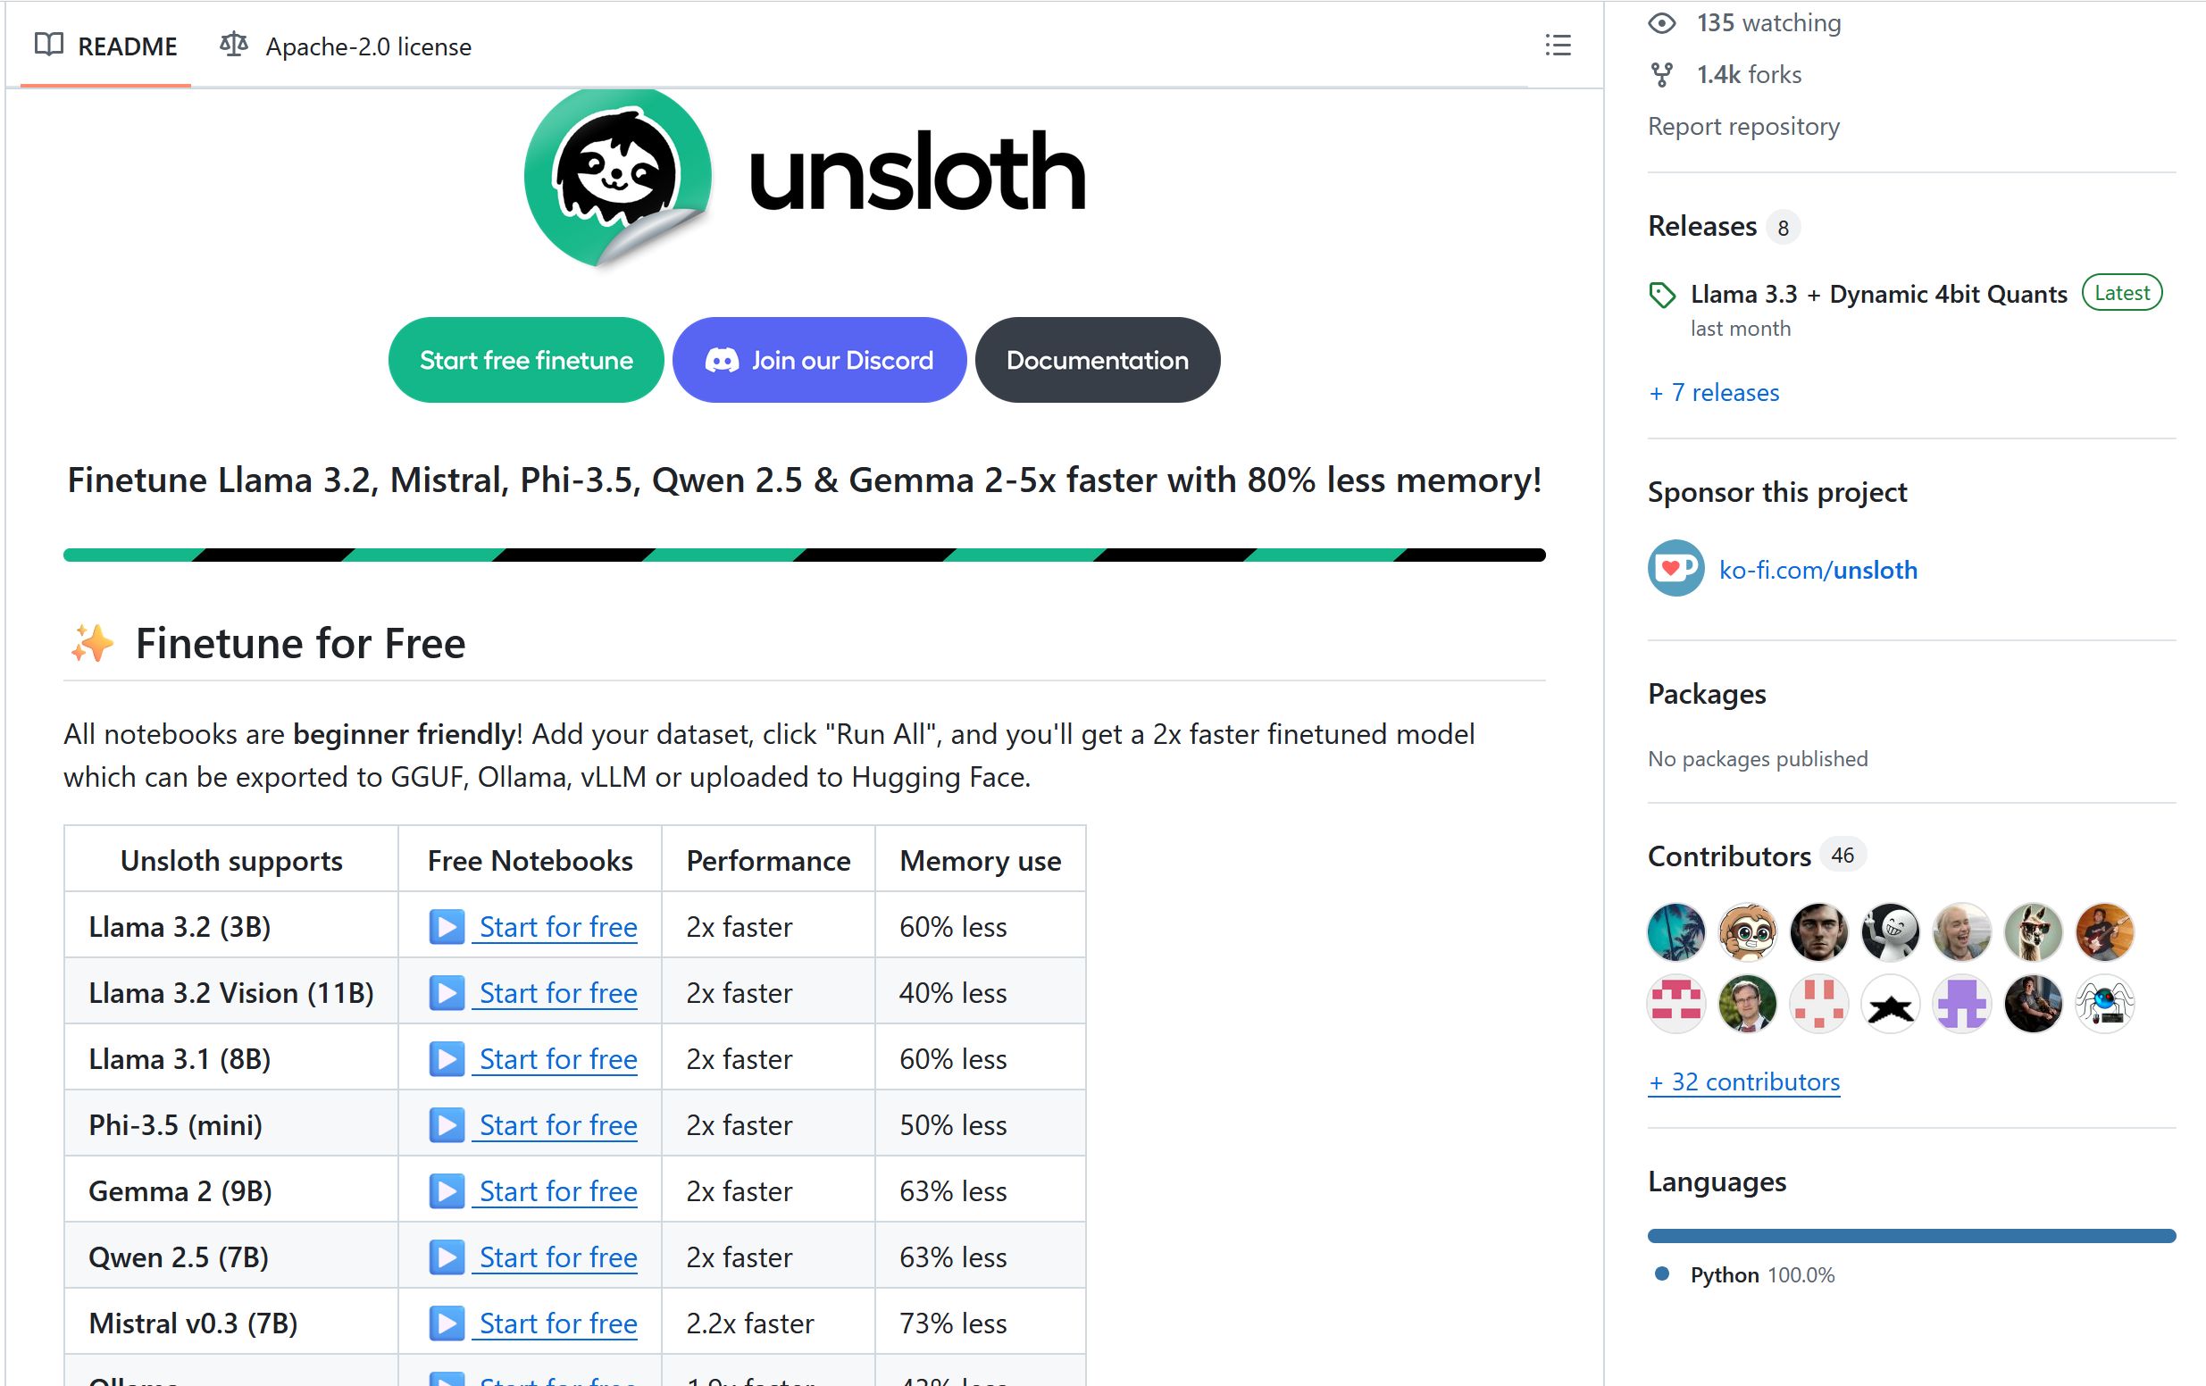Open the sloth cartoon contributor avatar

pos(1747,931)
